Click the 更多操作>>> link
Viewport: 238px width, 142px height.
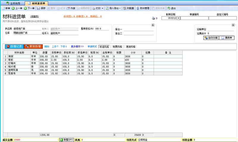(77, 46)
